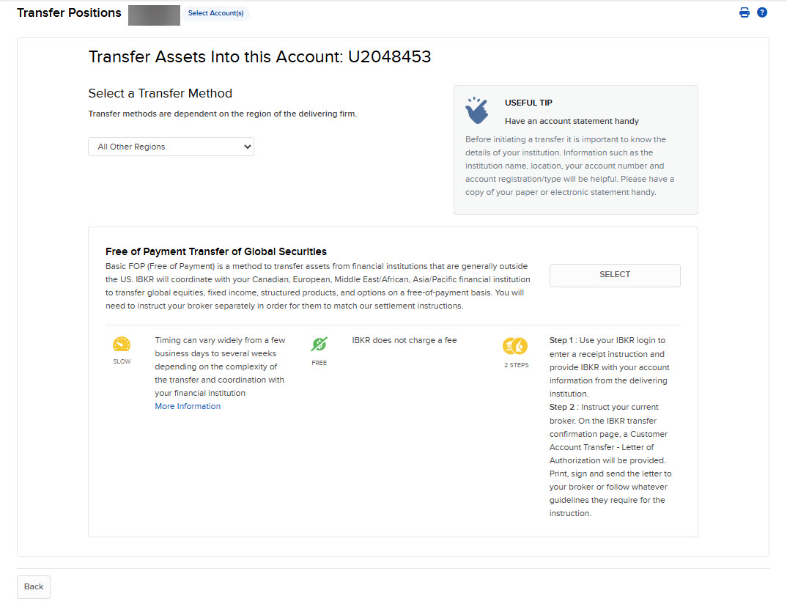The width and height of the screenshot is (787, 604).
Task: Click the pointing hand tip icon
Action: (x=477, y=110)
